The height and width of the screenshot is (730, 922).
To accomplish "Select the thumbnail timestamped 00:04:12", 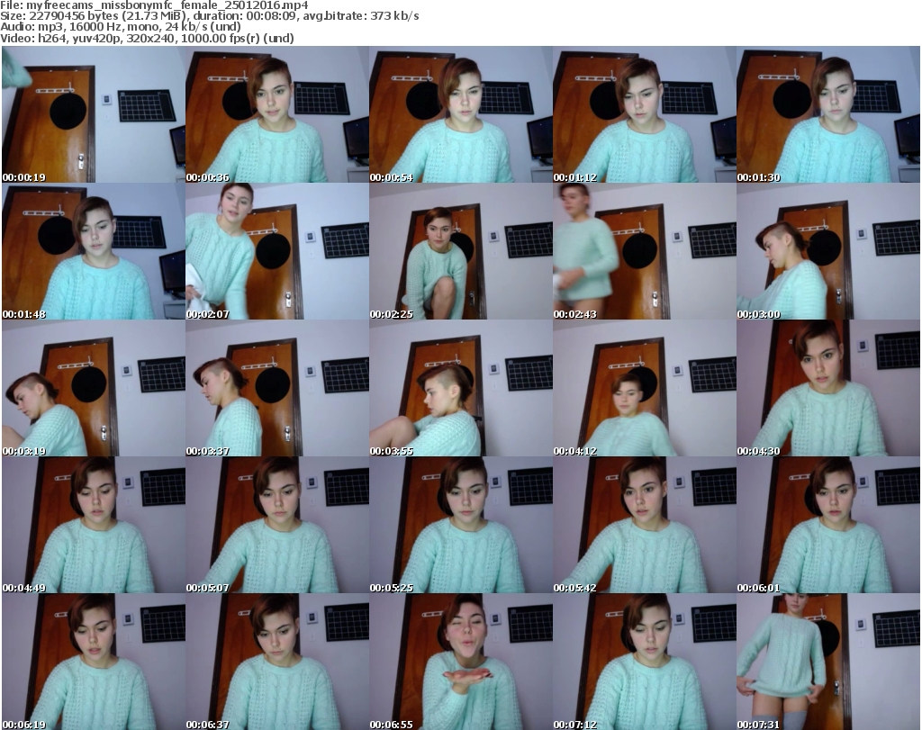I will (x=644, y=389).
